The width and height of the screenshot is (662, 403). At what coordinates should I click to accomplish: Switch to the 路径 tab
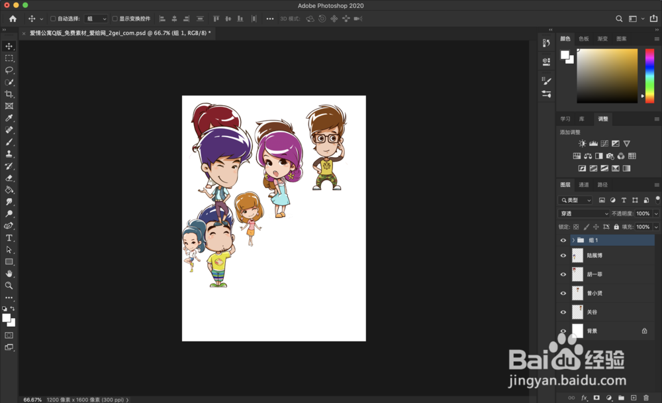[602, 184]
